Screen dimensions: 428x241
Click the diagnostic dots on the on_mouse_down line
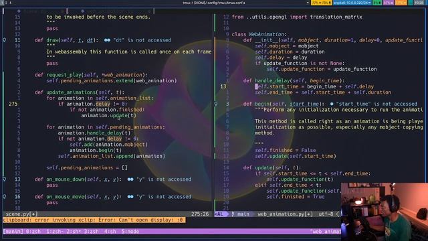(130, 179)
